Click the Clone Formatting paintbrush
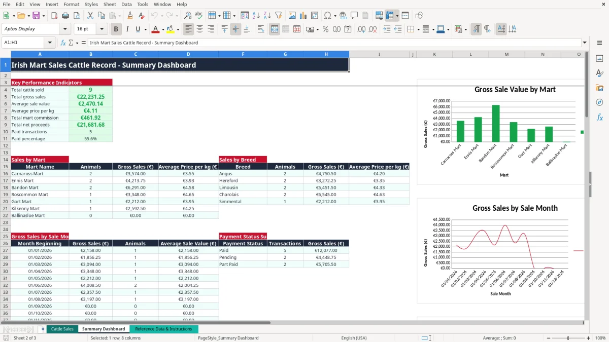 coord(130,16)
